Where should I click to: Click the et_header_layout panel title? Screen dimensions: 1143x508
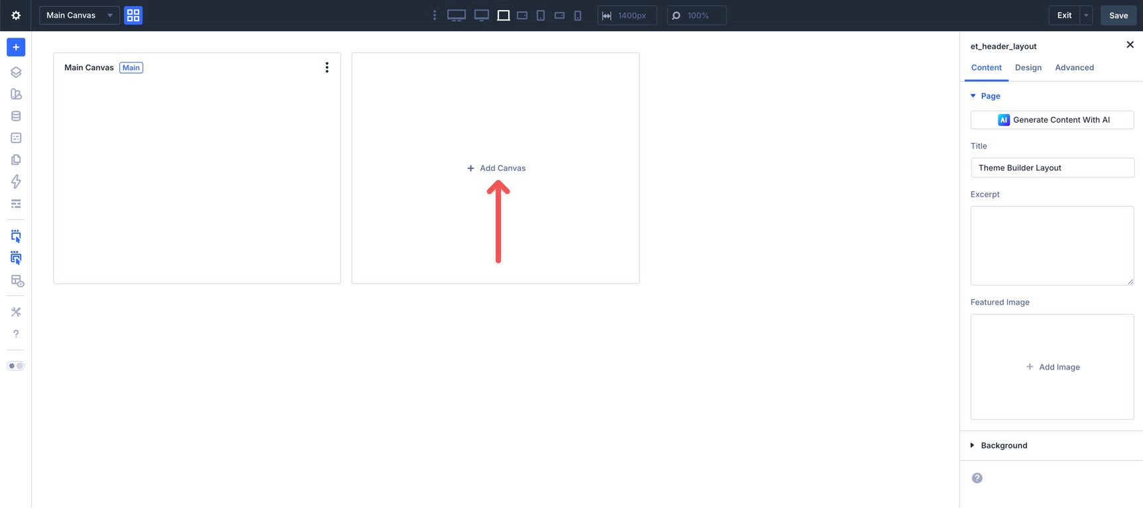(x=1003, y=46)
